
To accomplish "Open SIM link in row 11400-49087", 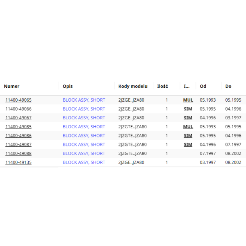I will 188,144.
